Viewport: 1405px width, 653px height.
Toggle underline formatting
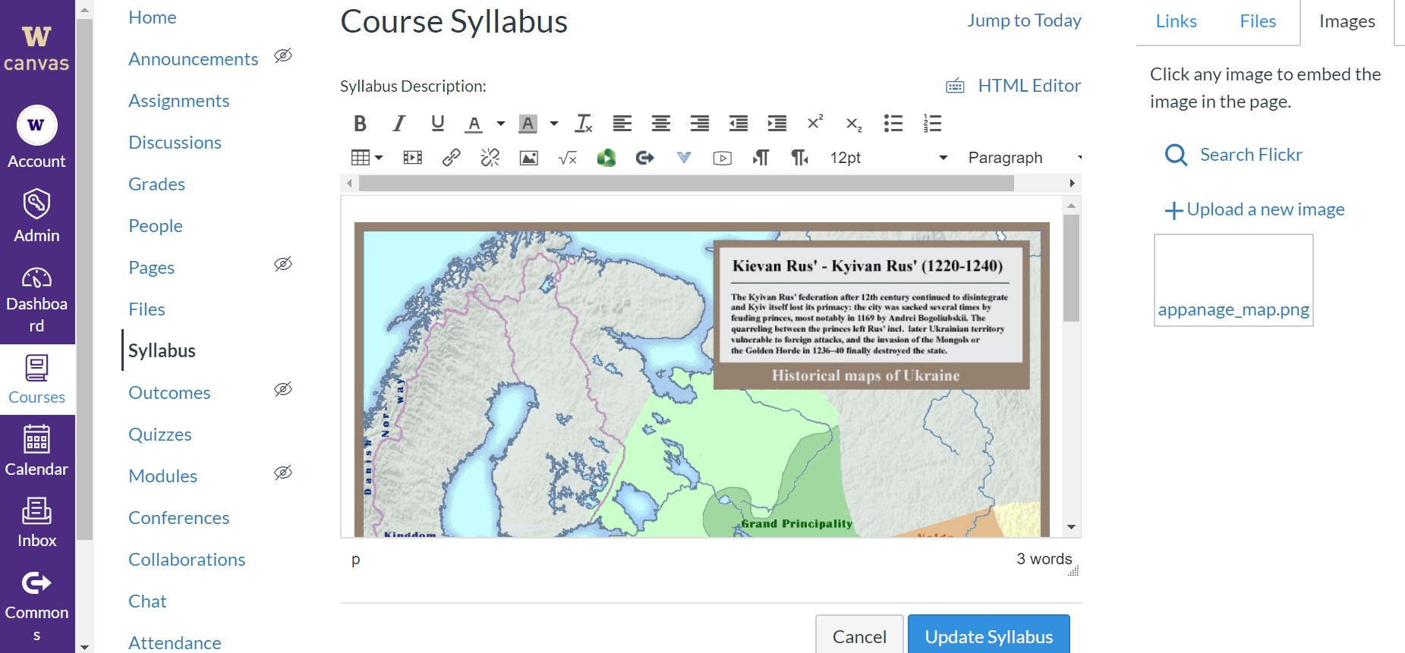437,124
